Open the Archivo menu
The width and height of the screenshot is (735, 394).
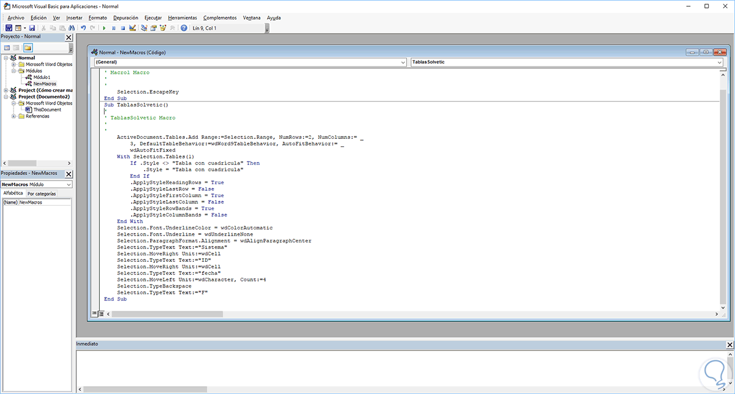[16, 18]
